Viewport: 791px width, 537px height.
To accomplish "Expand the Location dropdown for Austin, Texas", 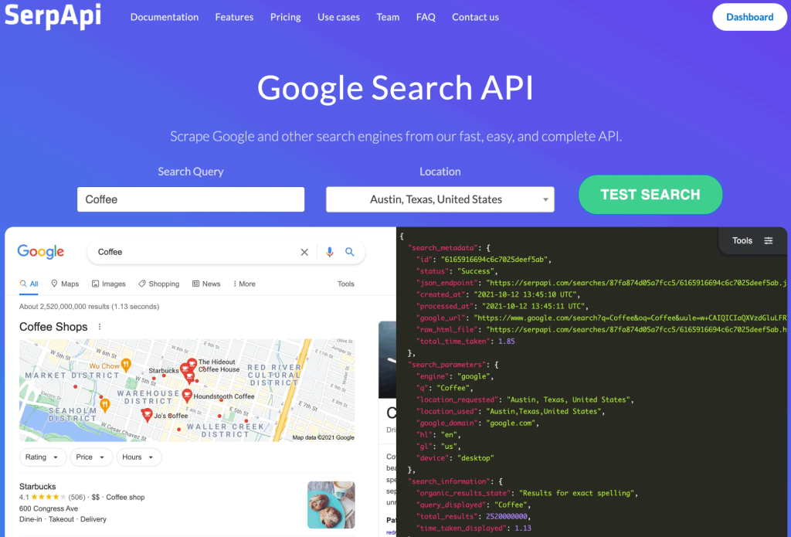I will coord(440,199).
